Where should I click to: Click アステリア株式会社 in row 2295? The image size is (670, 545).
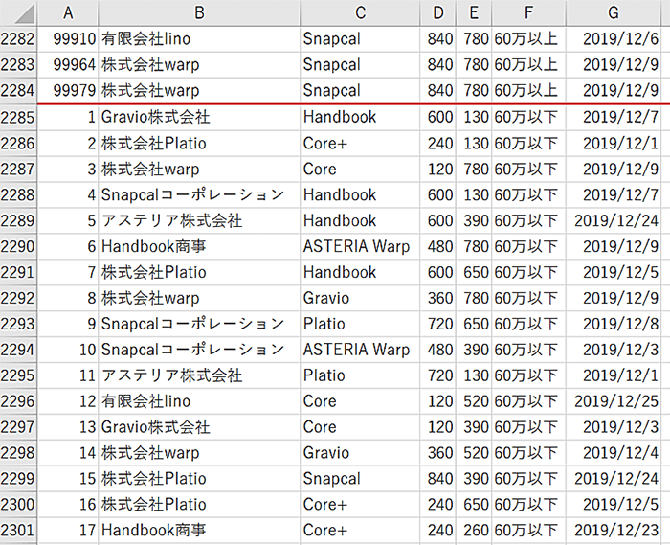pyautogui.click(x=199, y=375)
